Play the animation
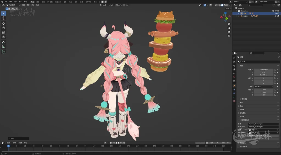Image resolution: width=281 pixels, height=155 pixels. [119, 143]
